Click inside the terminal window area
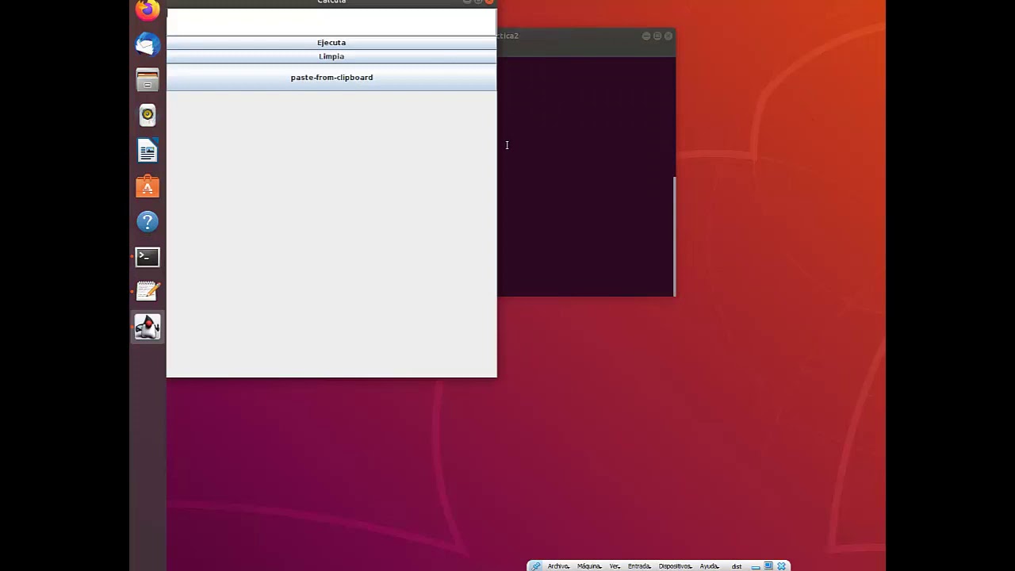The image size is (1015, 571). (x=585, y=176)
